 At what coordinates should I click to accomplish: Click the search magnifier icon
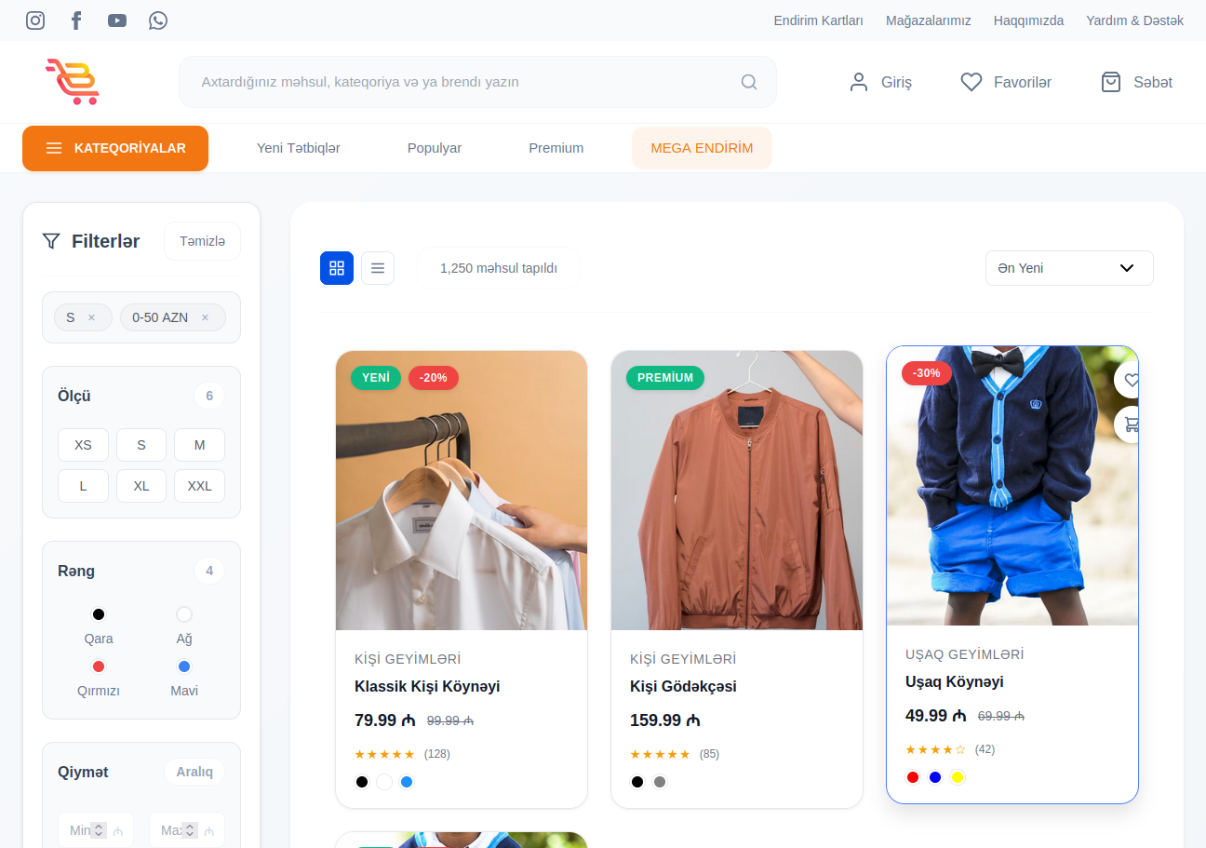(749, 82)
